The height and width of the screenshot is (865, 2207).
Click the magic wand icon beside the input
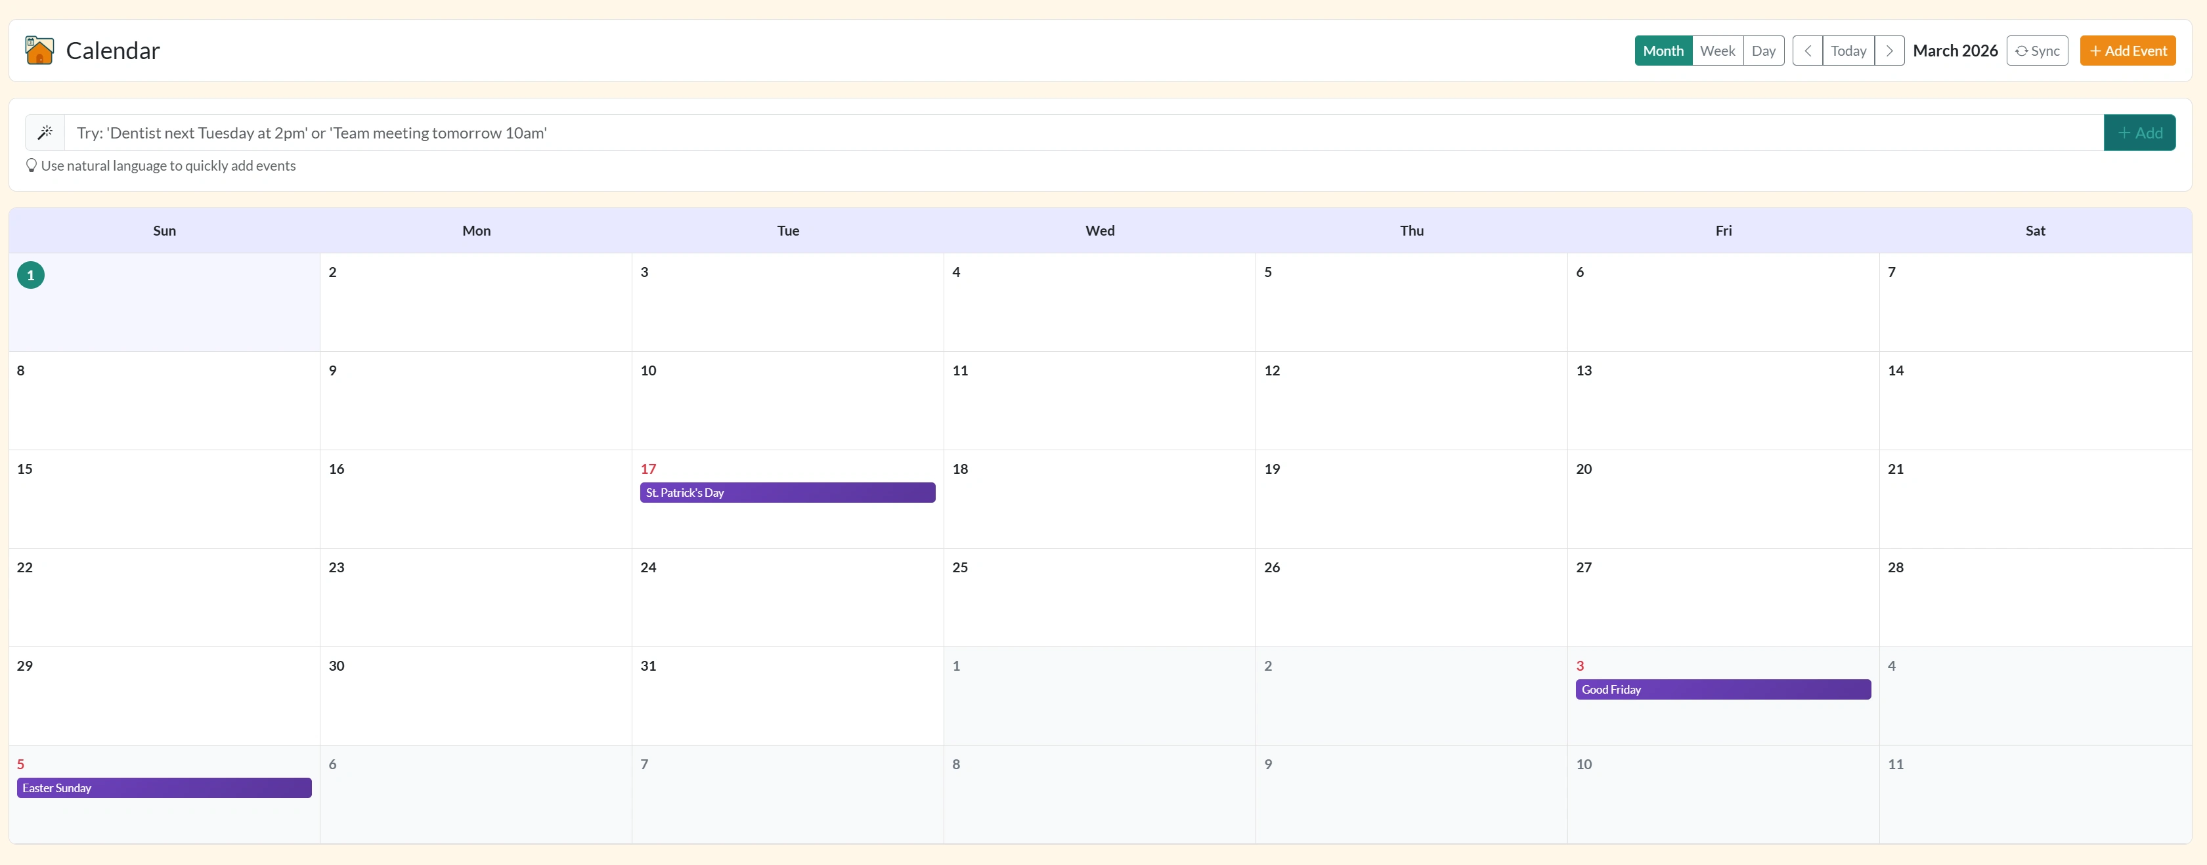point(45,133)
